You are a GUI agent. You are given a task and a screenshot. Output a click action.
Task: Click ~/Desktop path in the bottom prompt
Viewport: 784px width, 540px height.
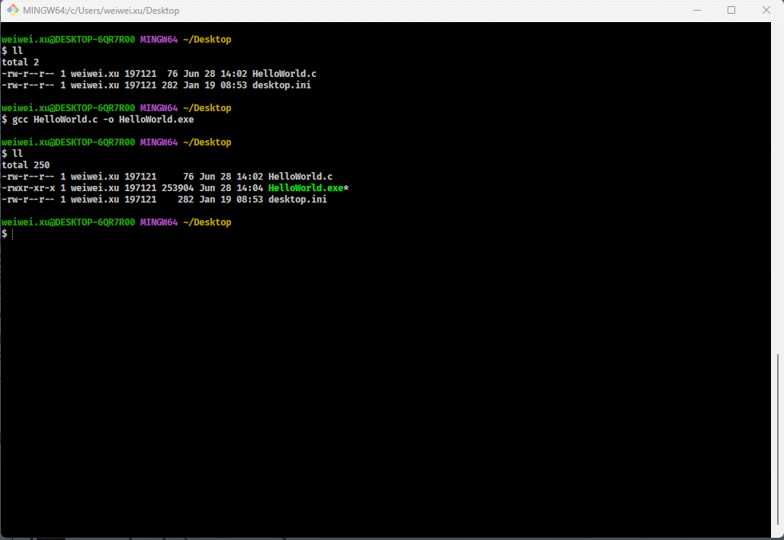click(207, 222)
